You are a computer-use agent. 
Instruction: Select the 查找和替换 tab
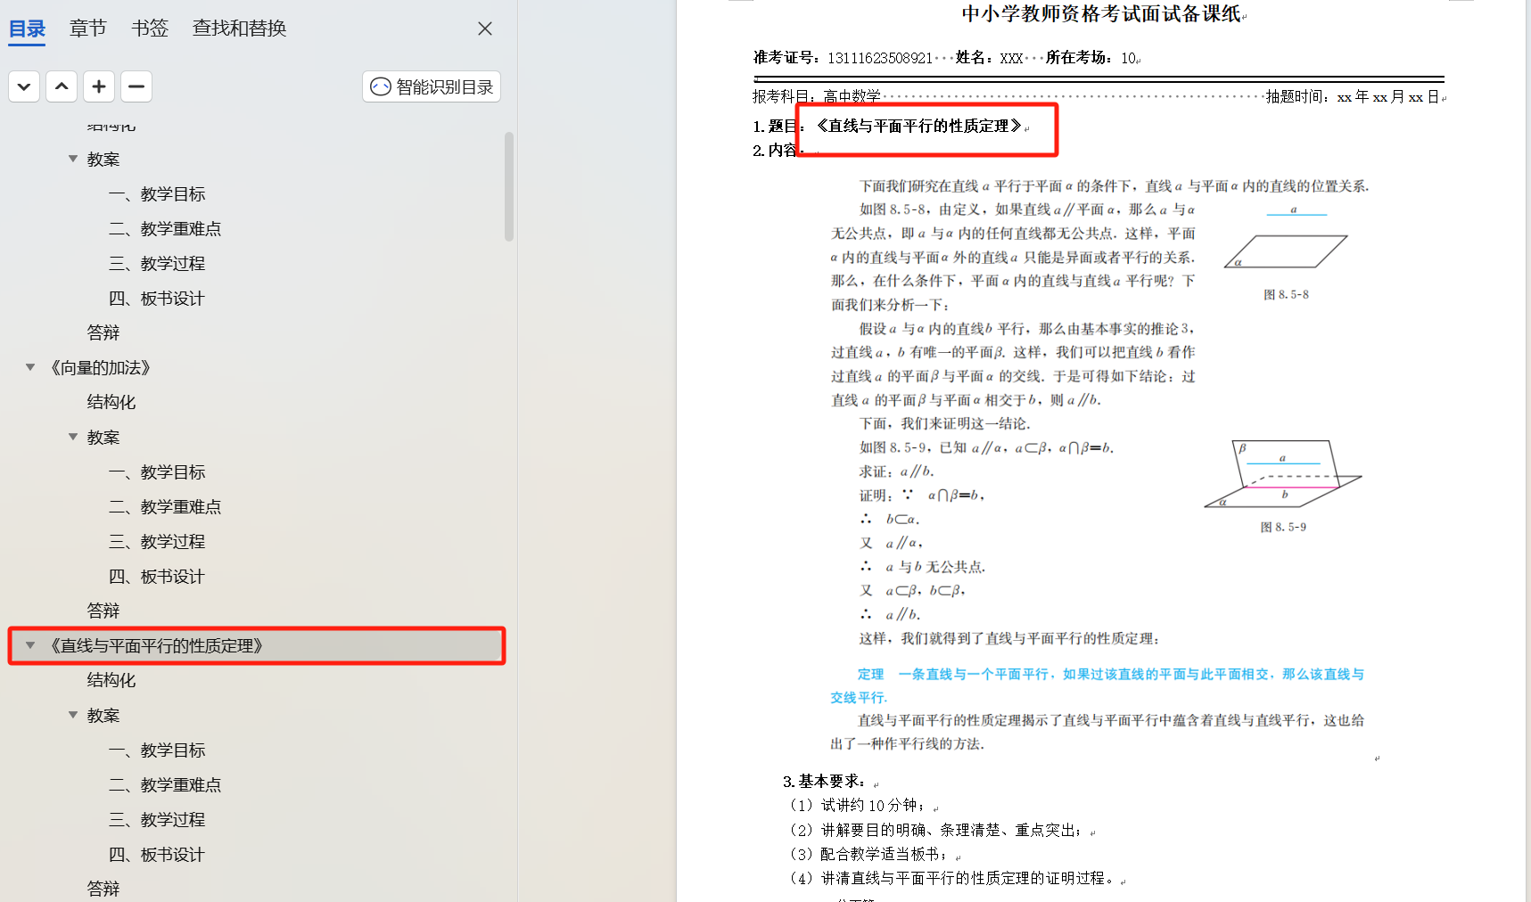[239, 29]
